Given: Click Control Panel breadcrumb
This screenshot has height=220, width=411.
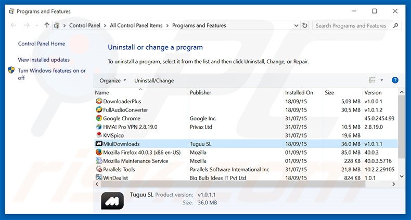Looking at the screenshot, I should (85, 25).
